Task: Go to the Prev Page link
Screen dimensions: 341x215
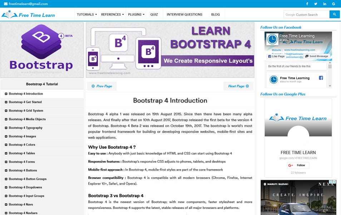Action: pyautogui.click(x=102, y=86)
